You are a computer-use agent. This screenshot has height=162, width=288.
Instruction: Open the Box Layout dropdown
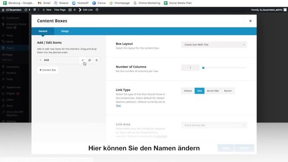click(x=214, y=45)
